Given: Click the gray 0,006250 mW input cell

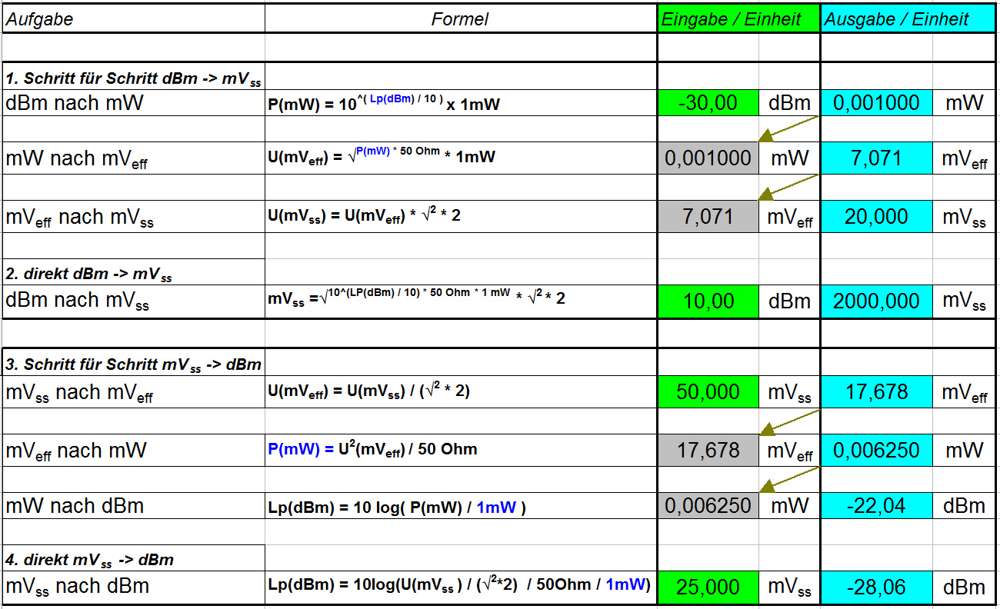Looking at the screenshot, I should click(x=708, y=506).
